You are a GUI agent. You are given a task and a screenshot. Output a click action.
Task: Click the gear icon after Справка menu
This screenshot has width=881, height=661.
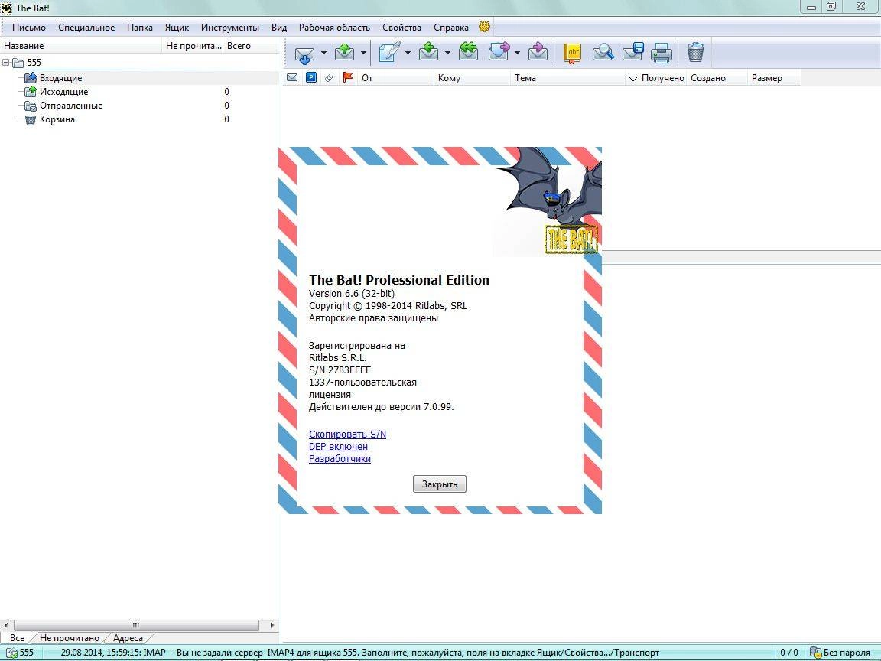coord(484,27)
